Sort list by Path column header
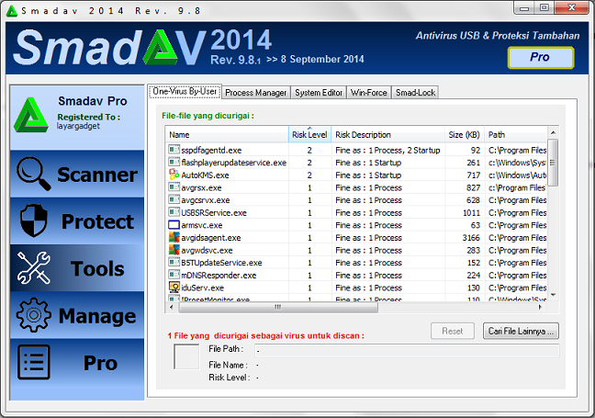This screenshot has width=595, height=418. coord(516,135)
